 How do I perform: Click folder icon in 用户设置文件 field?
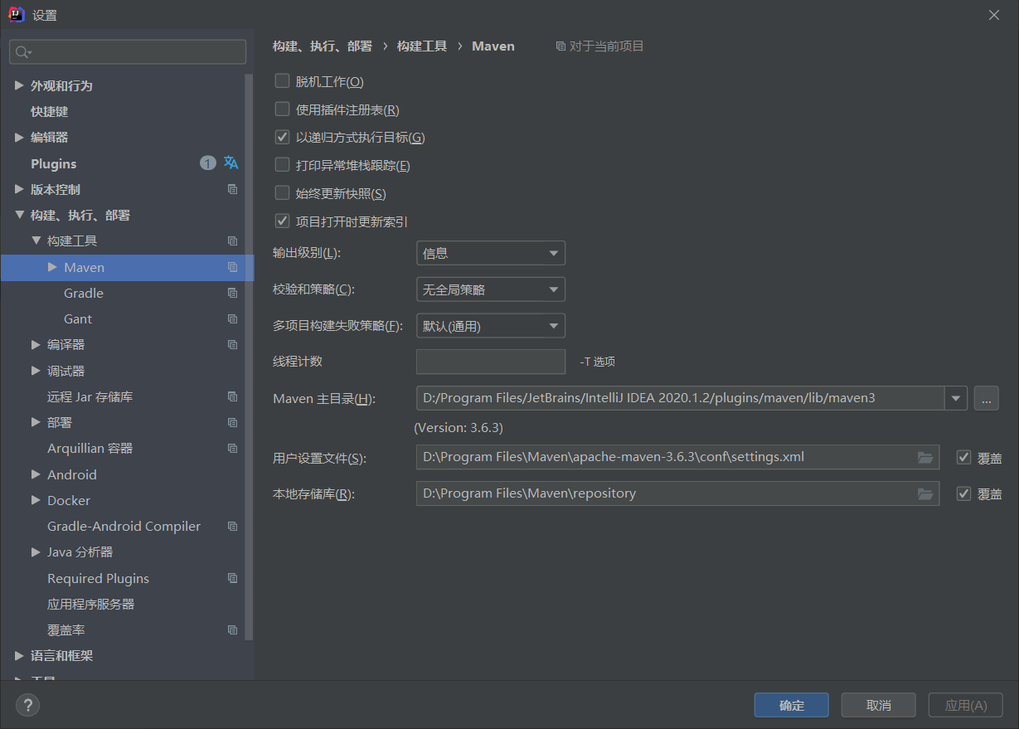pyautogui.click(x=925, y=457)
